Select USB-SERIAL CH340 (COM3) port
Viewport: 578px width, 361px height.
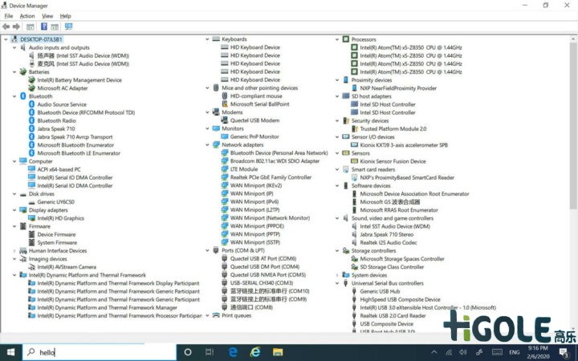point(263,283)
